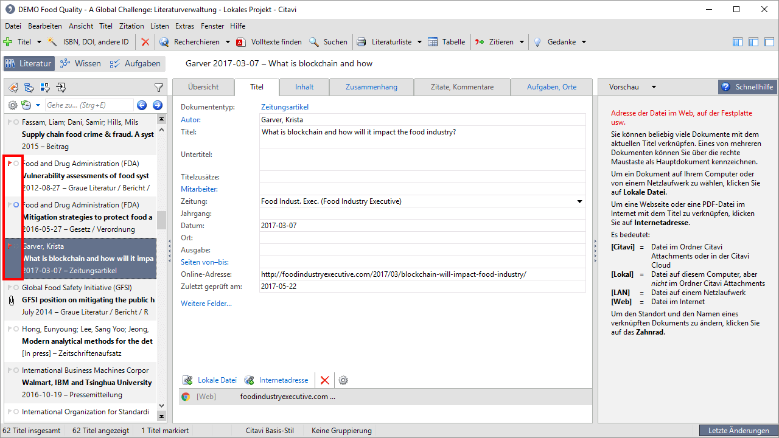Toggle blue read-status circle on Mitigation strategies entry

[x=16, y=205]
